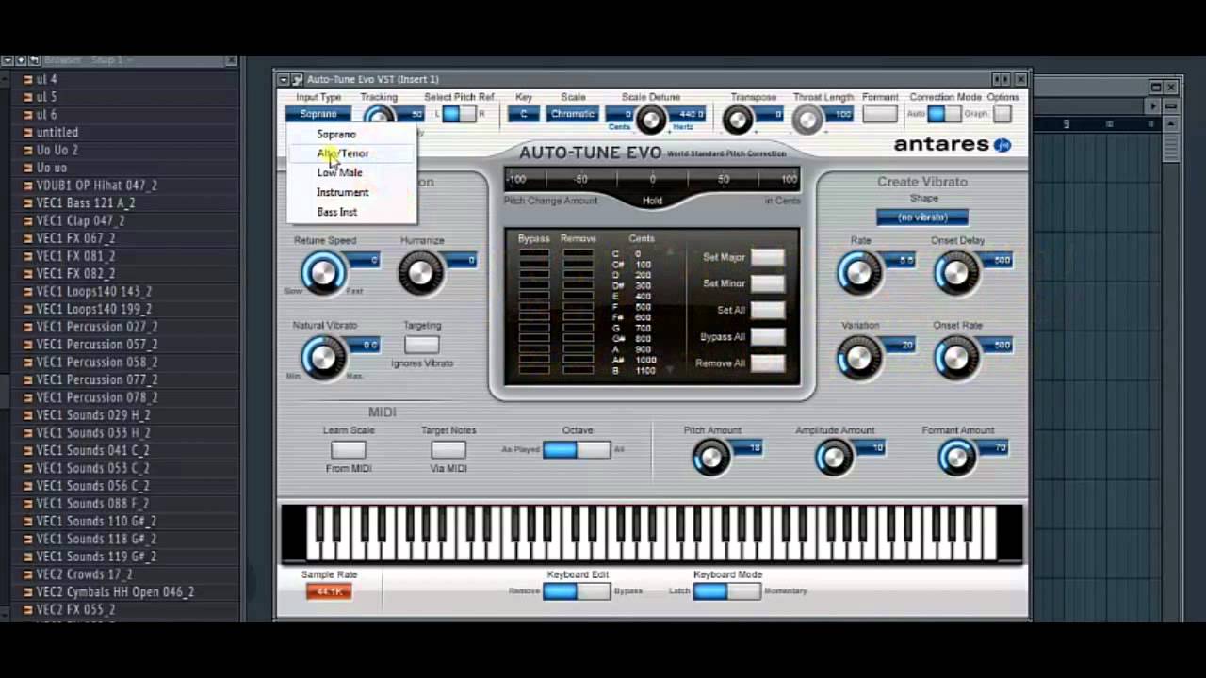Toggle Target Notes Via MIDI button
The height and width of the screenshot is (678, 1206).
[448, 450]
